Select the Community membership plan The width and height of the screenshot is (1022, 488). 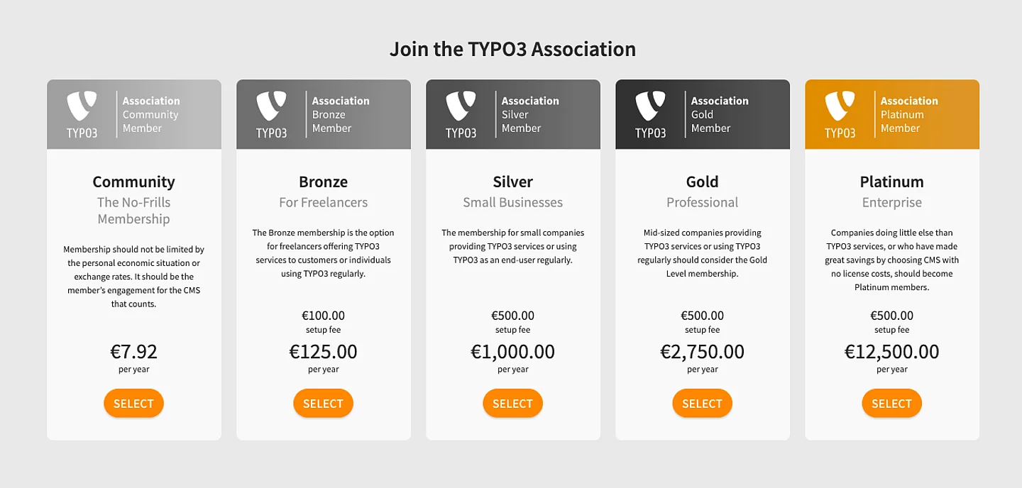[133, 403]
